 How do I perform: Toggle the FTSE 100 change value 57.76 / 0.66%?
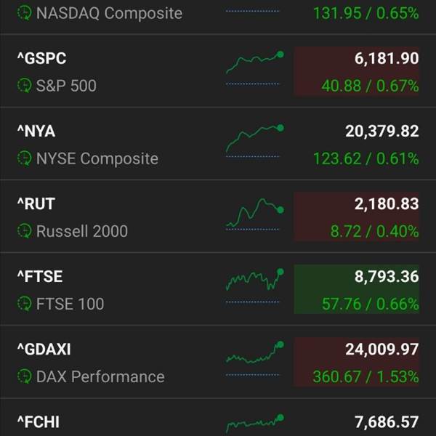click(370, 304)
